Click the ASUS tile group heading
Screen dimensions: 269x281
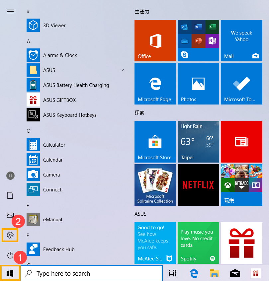140,214
